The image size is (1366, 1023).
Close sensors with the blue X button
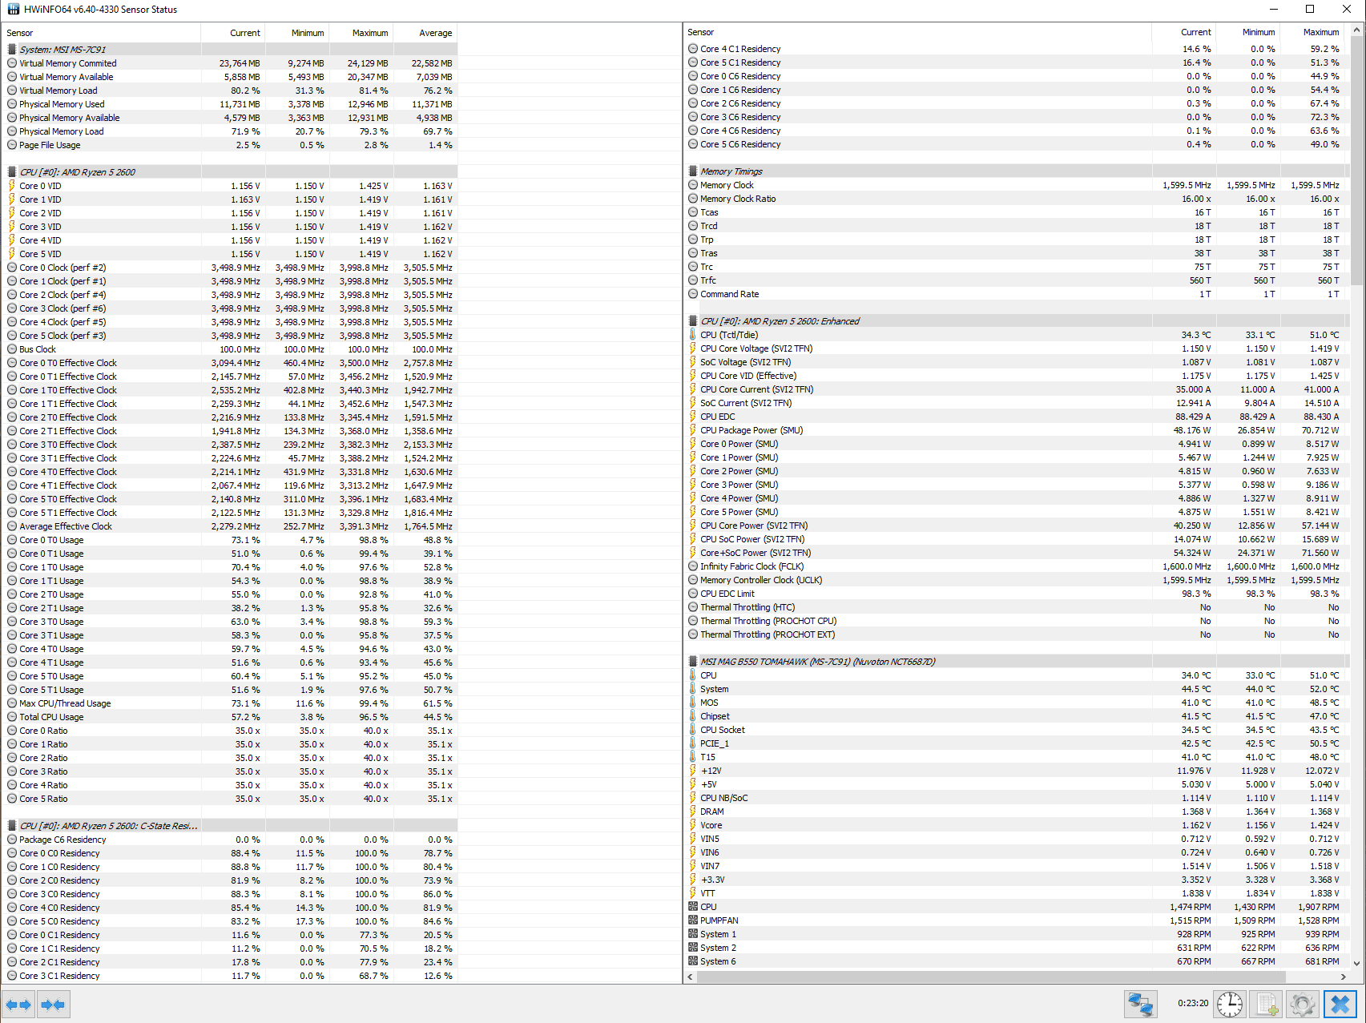point(1340,1004)
